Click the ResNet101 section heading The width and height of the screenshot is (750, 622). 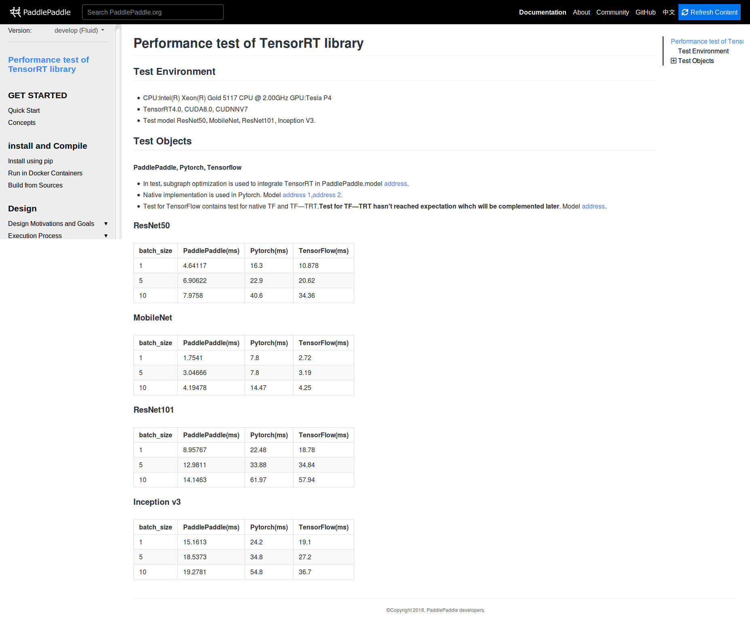pos(153,410)
